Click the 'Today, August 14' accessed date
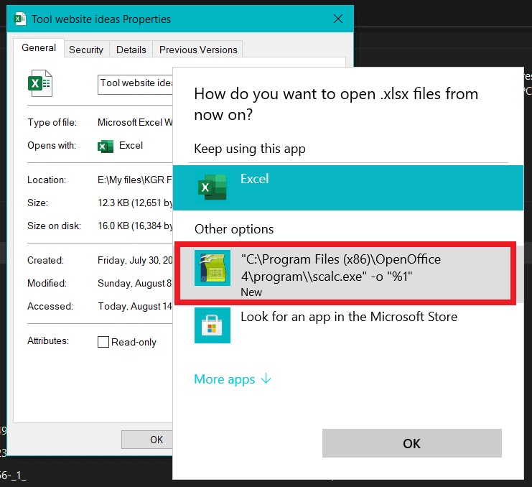Image resolution: width=532 pixels, height=487 pixels. point(135,306)
